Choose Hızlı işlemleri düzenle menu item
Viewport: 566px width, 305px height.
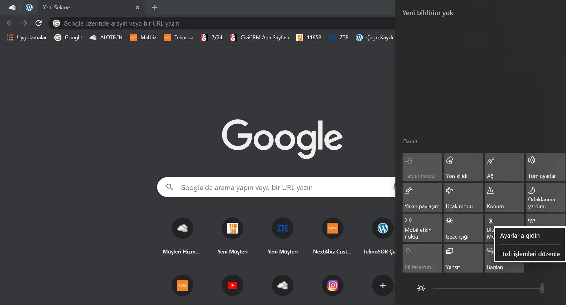coord(530,254)
